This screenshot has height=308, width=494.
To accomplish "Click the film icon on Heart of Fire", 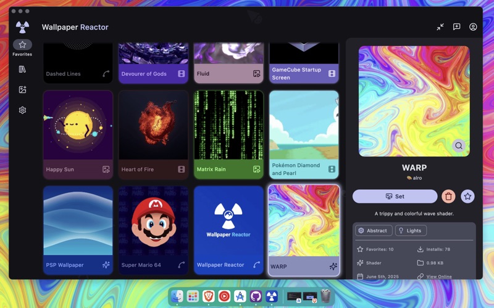I will pos(181,169).
